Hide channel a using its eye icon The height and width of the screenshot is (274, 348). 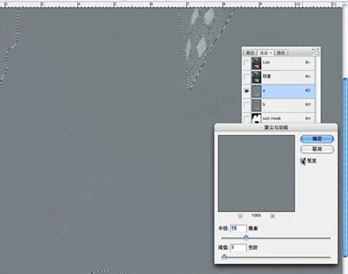click(x=246, y=91)
